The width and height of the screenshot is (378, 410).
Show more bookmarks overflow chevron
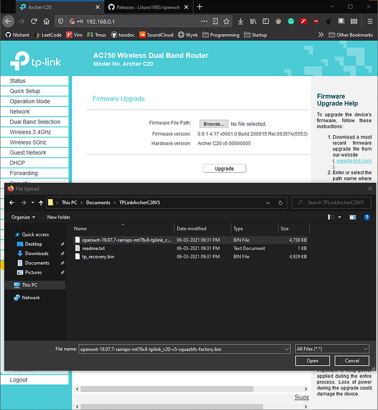tap(321, 35)
